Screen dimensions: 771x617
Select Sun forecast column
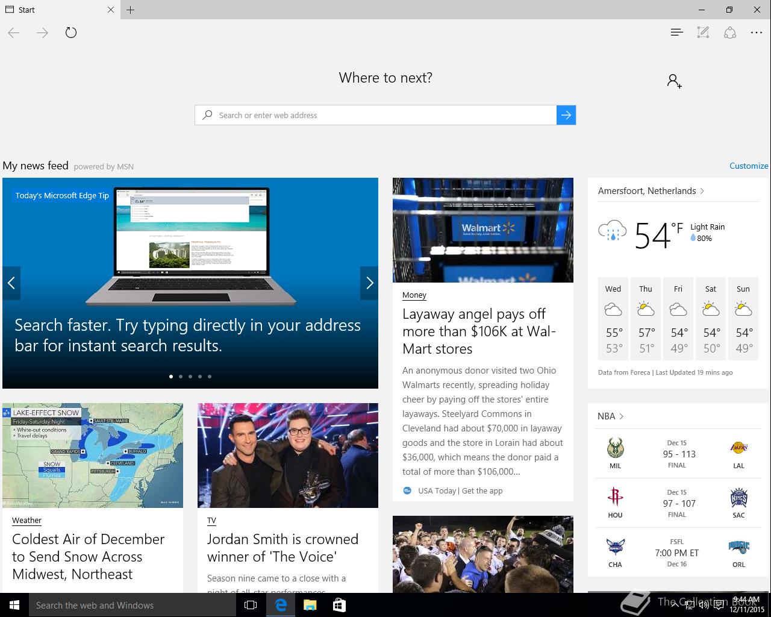743,319
